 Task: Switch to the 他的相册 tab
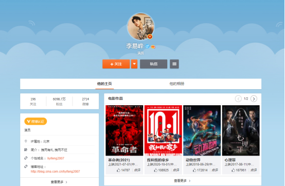(x=176, y=83)
